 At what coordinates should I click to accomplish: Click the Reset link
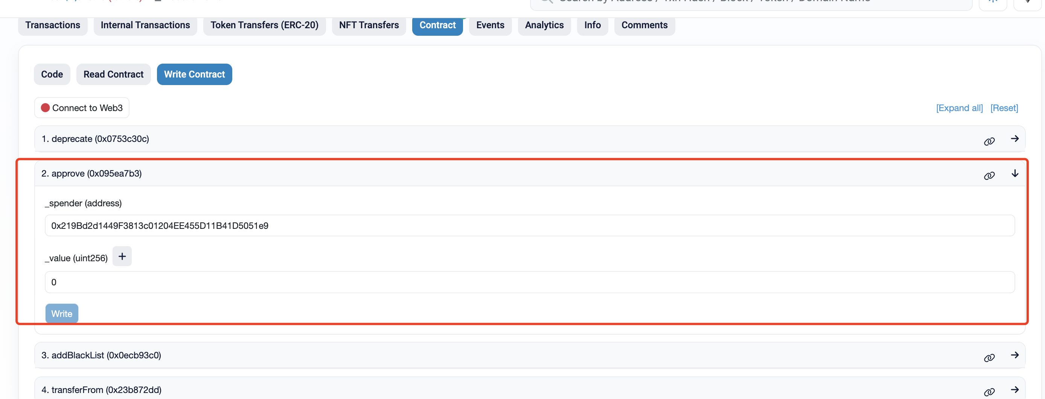(1004, 108)
